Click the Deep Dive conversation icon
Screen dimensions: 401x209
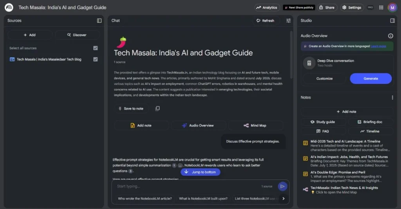click(x=309, y=63)
